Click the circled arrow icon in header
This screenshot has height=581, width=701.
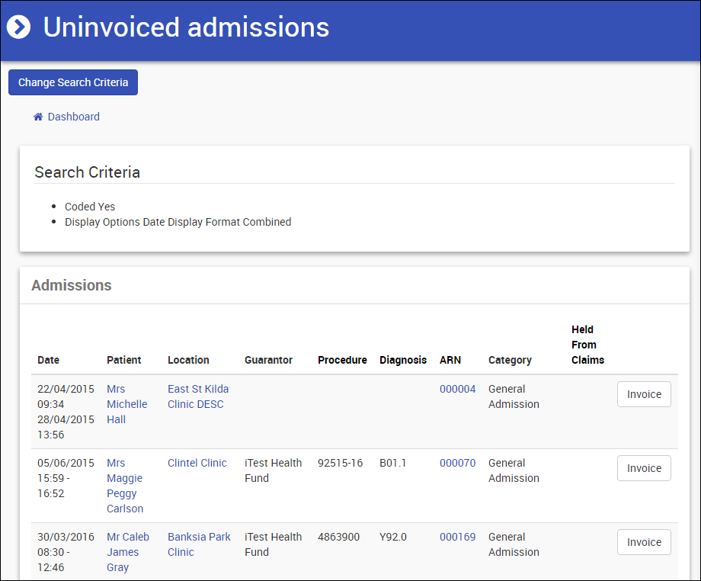18,27
